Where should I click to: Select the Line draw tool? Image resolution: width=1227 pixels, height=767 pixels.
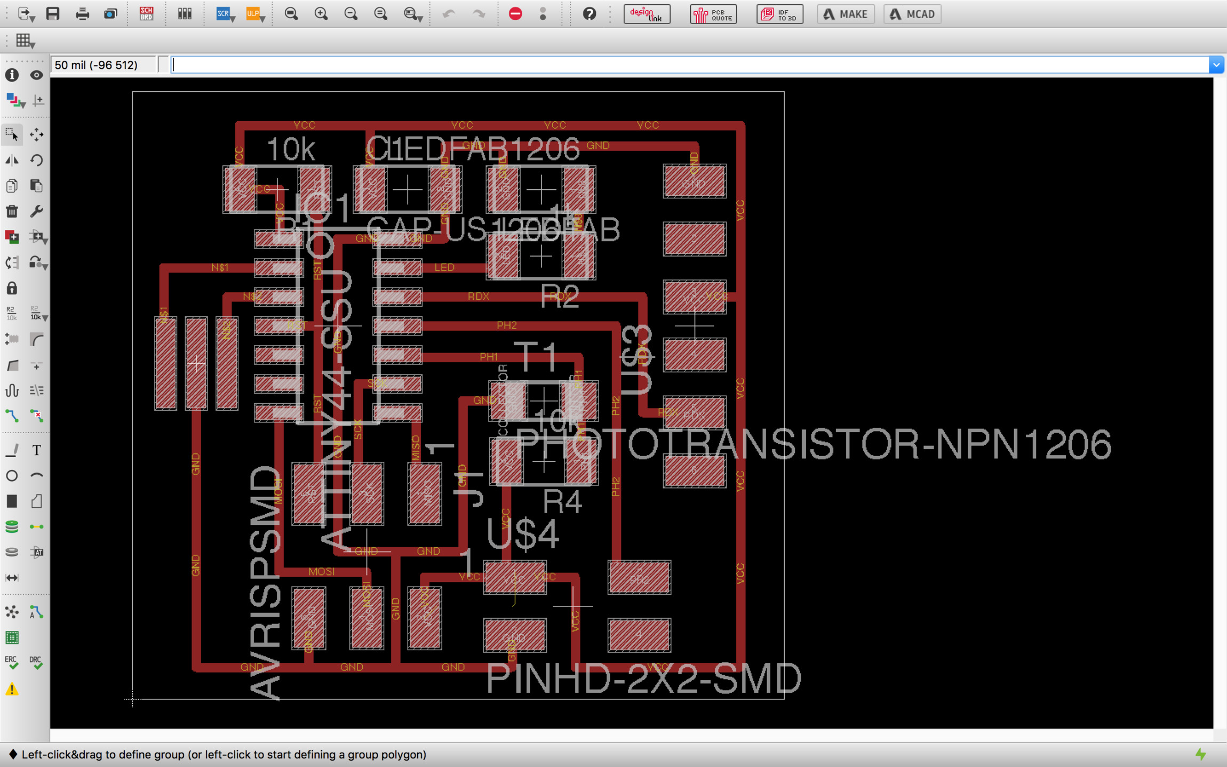12,450
